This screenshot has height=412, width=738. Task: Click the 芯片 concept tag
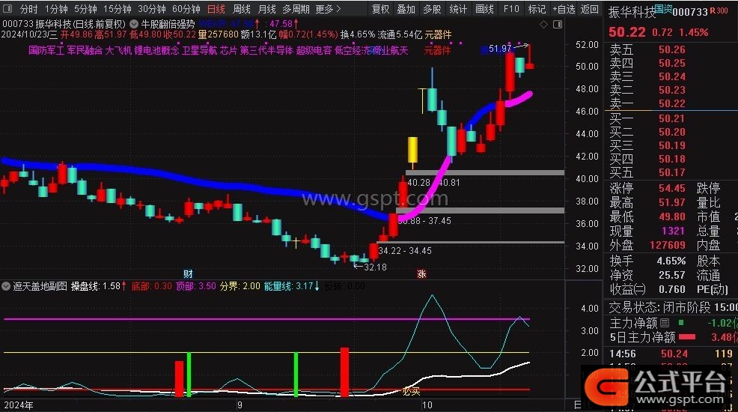click(229, 50)
